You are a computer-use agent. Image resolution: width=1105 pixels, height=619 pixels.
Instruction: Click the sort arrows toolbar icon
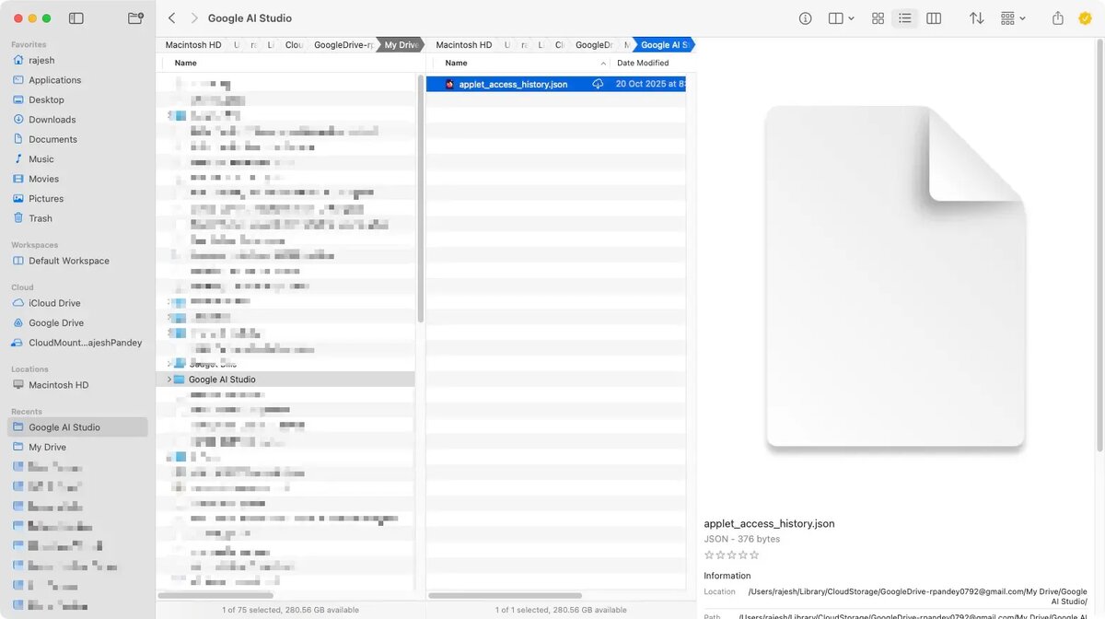[x=976, y=18]
